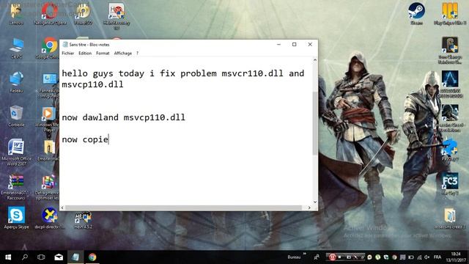Select the PowerISO desktop icon
Viewport: 469px width, 264px height.
click(83, 14)
